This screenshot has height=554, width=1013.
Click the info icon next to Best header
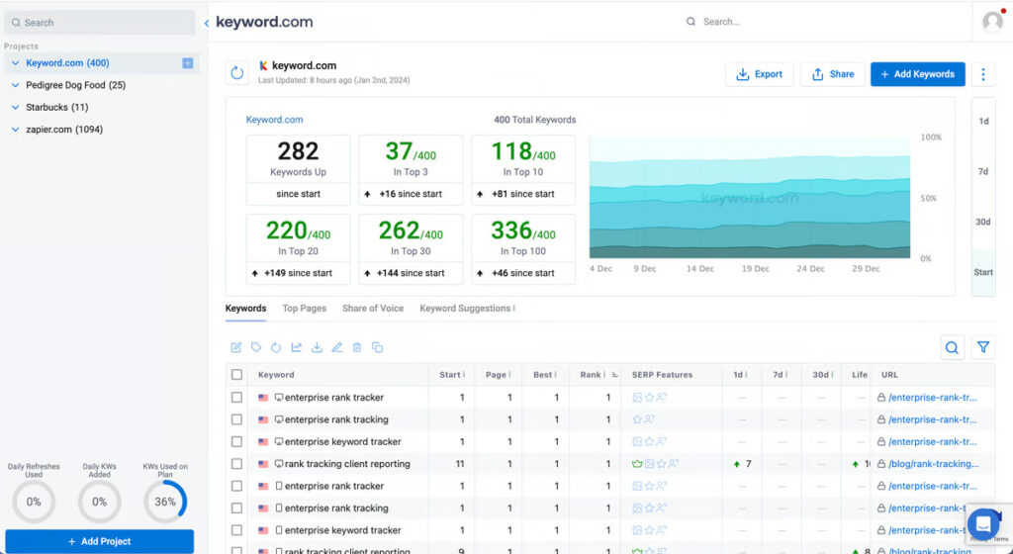[556, 375]
